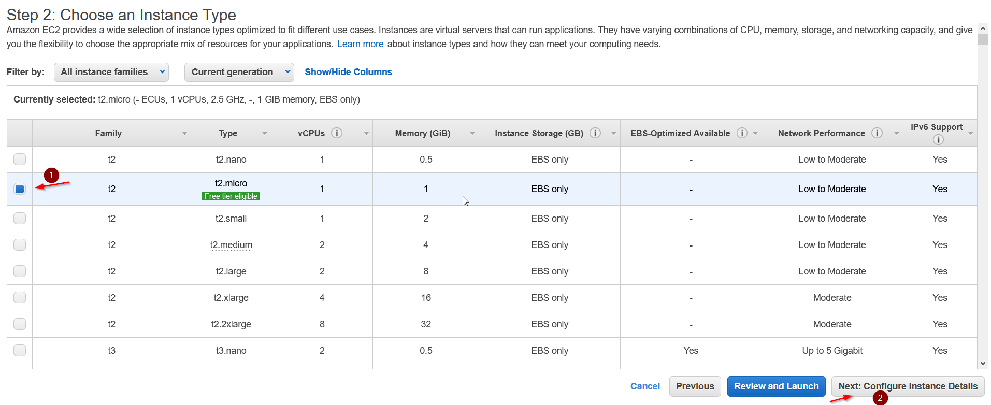Show Network Performance info icon details
Viewport: 991px width, 405px height.
point(877,133)
